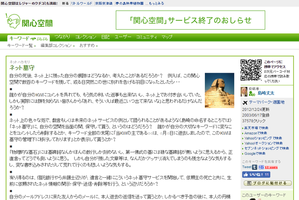Click the Sphinx photo thumbnail
Screen dimensions: 299x200
click(x=219, y=90)
